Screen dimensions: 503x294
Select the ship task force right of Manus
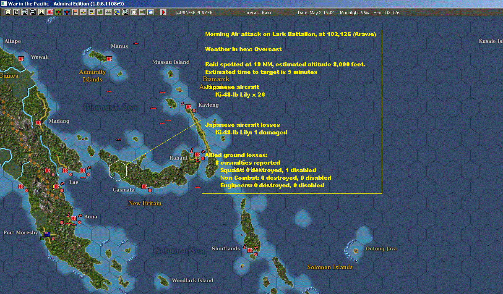click(136, 43)
